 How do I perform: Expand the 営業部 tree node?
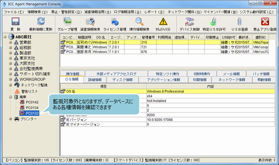coord(11,42)
